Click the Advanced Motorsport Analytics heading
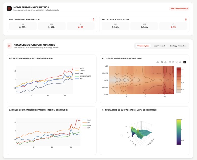The height and width of the screenshot is (160, 197). [34, 45]
